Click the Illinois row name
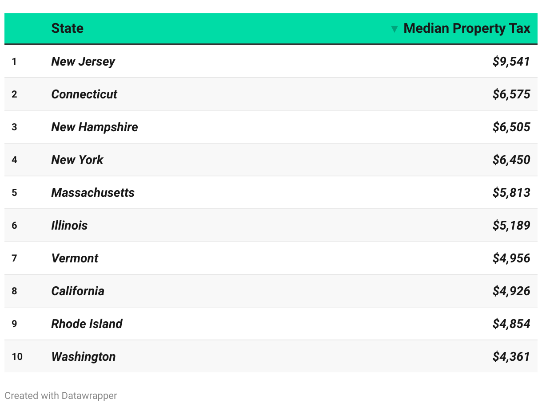This screenshot has width=542, height=406. (x=70, y=226)
